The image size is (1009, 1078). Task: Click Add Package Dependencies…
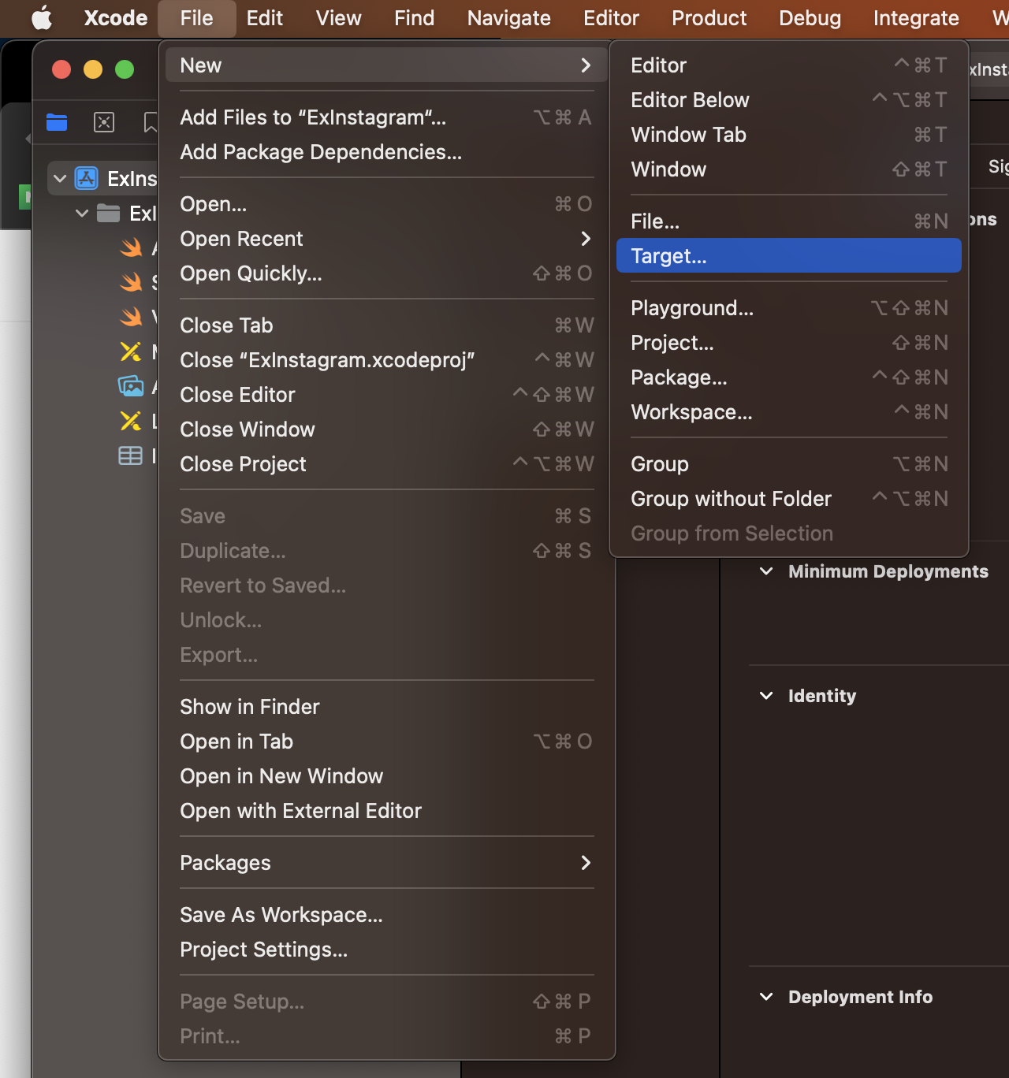[x=386, y=152]
